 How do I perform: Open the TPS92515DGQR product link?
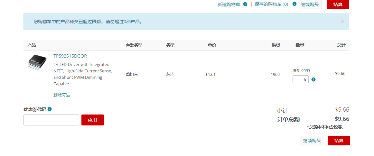tap(70, 56)
